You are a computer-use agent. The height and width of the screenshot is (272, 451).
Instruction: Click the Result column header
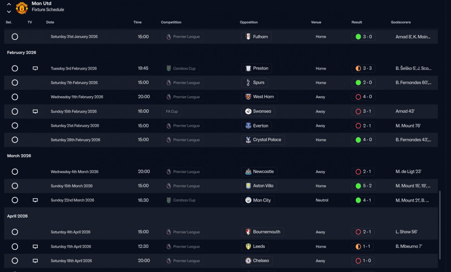[x=357, y=22]
